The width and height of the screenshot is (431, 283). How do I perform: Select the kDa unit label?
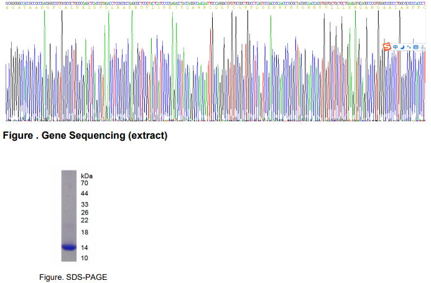click(86, 176)
